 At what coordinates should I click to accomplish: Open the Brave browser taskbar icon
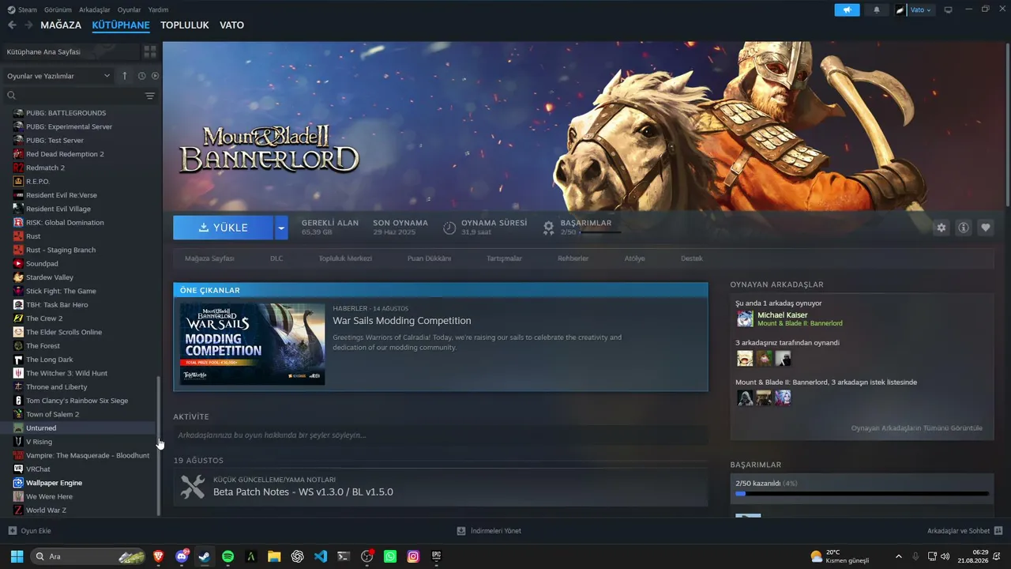click(x=159, y=556)
